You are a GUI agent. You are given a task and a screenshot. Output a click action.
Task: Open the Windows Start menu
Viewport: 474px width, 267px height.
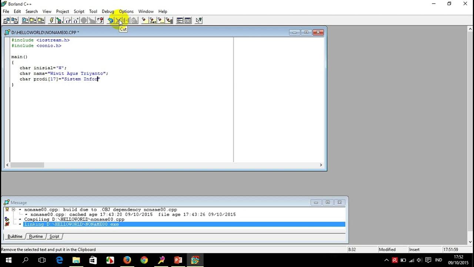tap(9, 260)
